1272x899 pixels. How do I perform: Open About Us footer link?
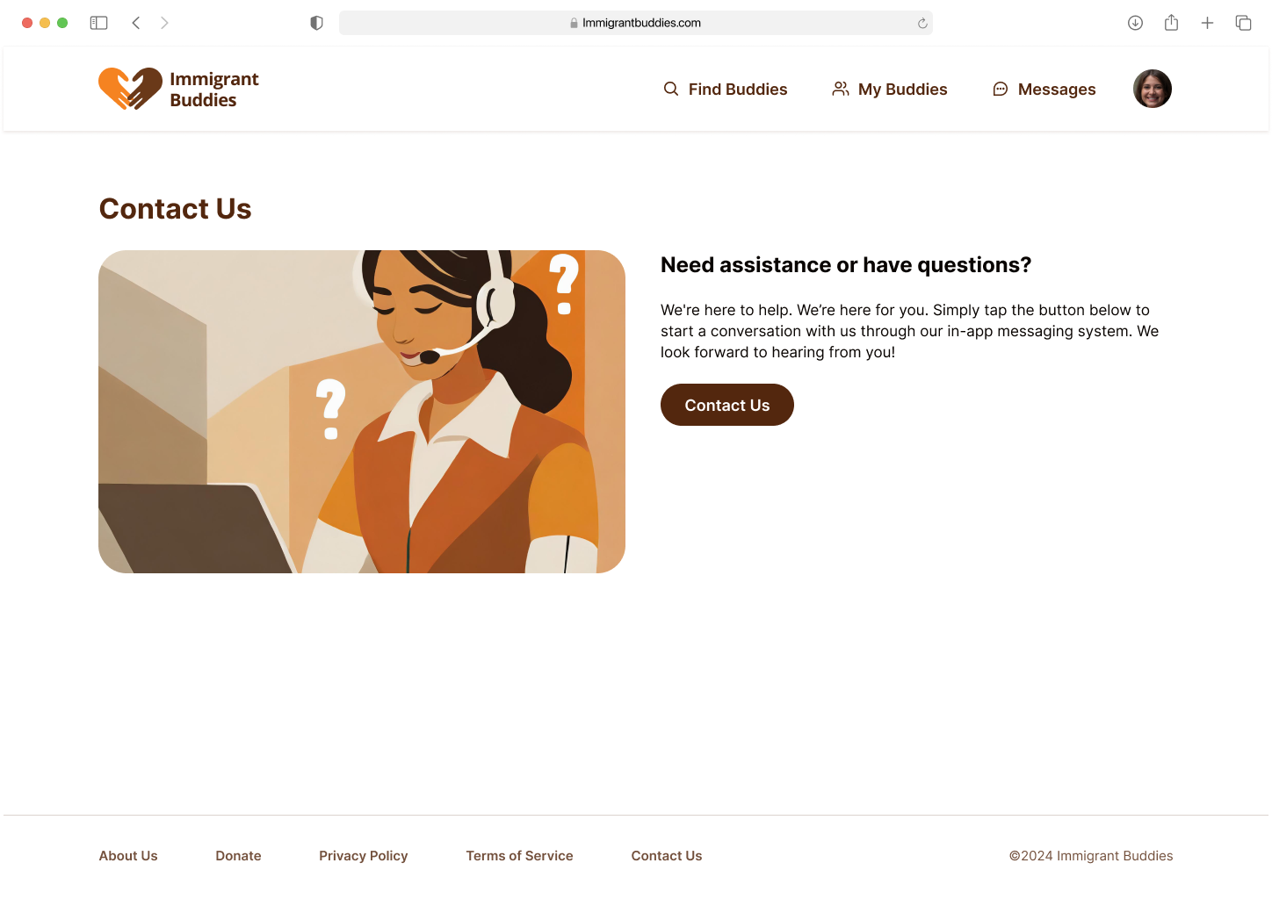128,856
